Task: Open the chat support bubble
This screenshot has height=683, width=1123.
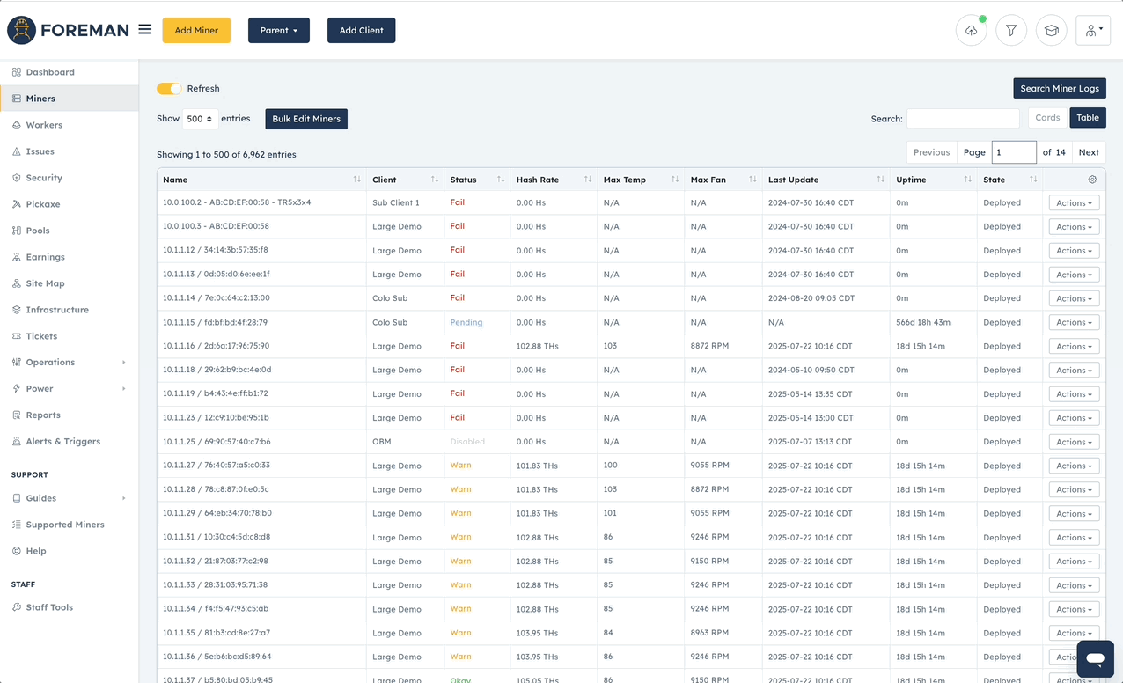Action: [x=1095, y=658]
